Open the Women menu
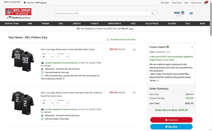 pos(45,23)
